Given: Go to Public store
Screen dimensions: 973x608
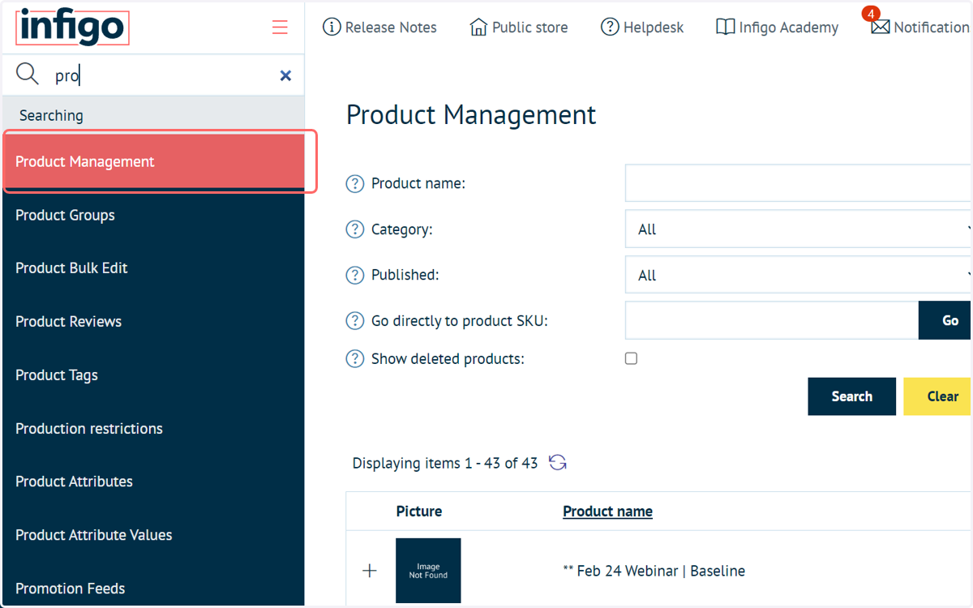Looking at the screenshot, I should point(529,28).
